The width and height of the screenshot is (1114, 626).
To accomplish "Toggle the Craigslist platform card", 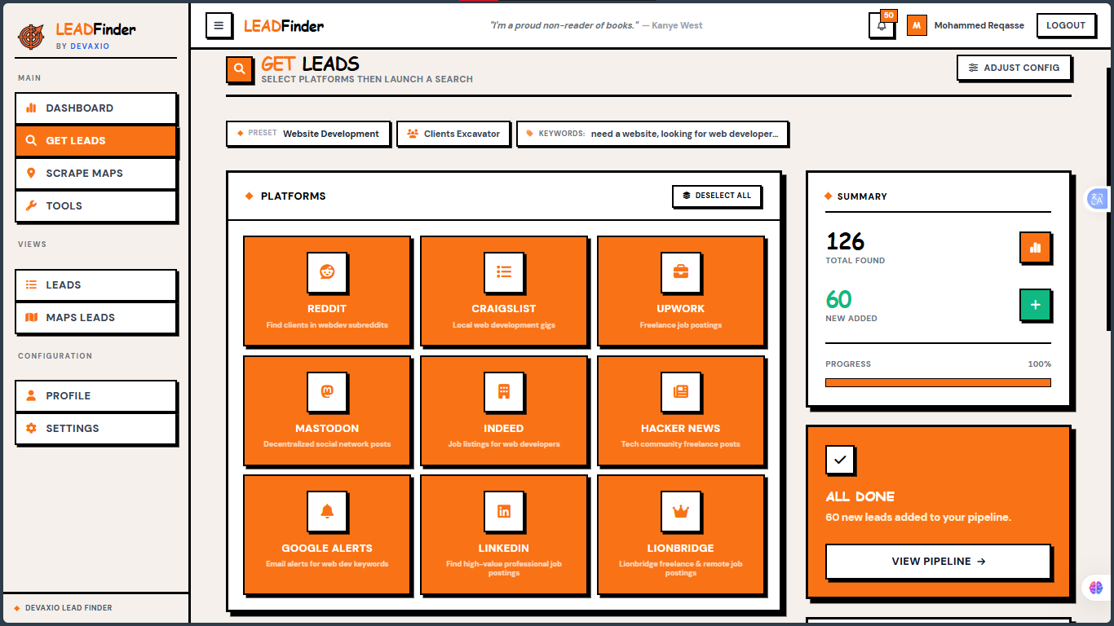I will pos(504,291).
